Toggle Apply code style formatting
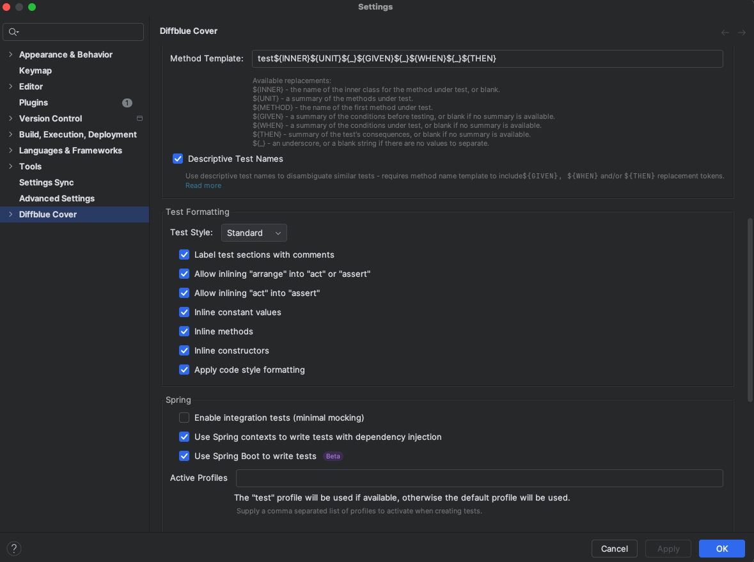 [184, 370]
